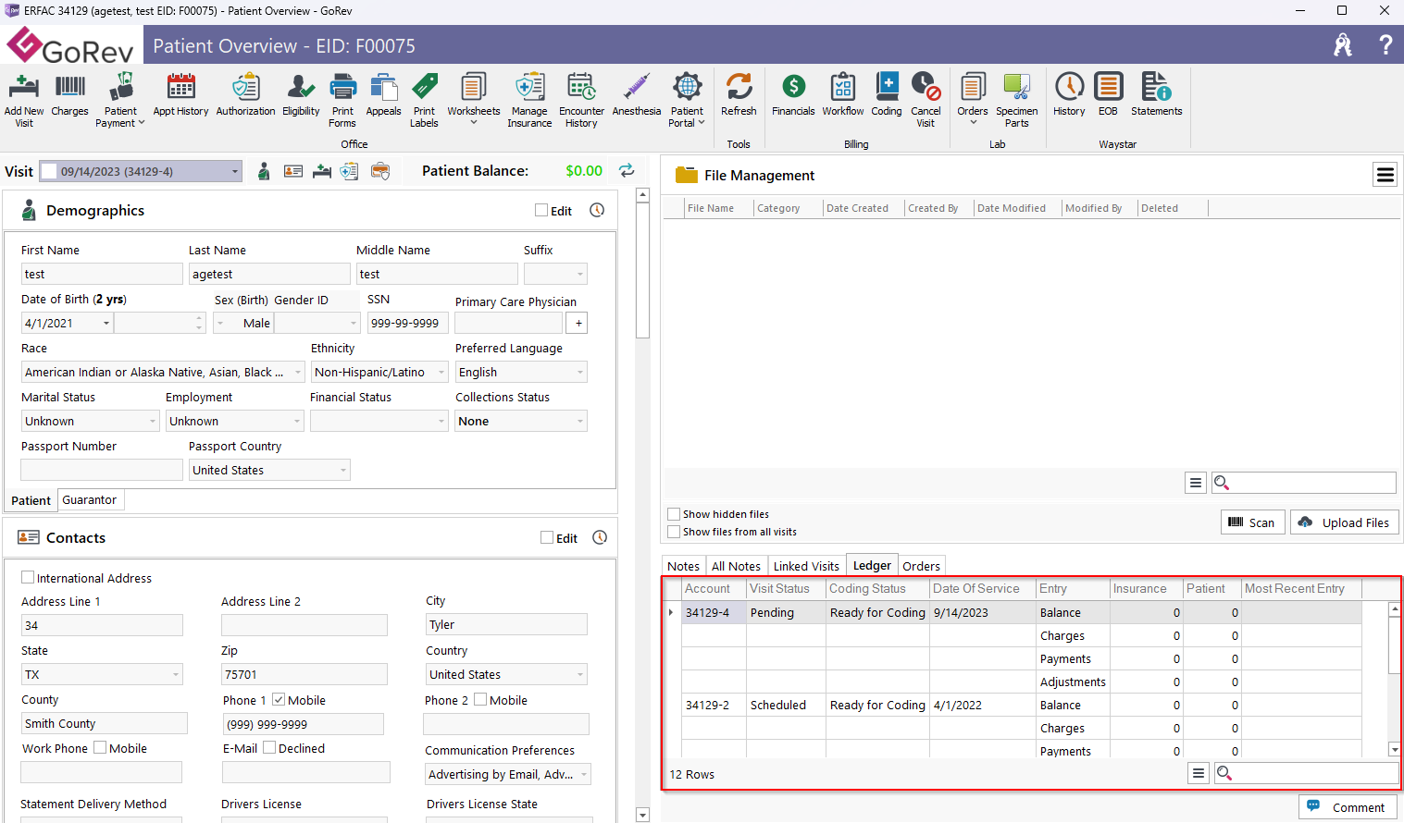Switch to the All Notes tab
Screen dimensions: 1404x823
(x=736, y=566)
